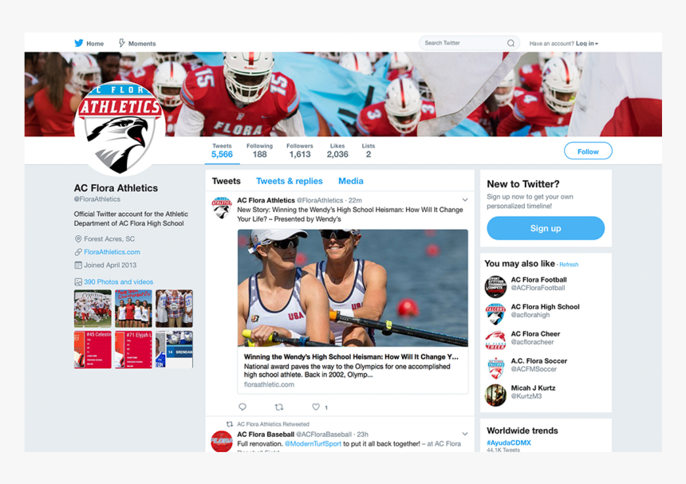Click the AC Flora Athletics profile logo
The image size is (686, 484).
pos(120,128)
